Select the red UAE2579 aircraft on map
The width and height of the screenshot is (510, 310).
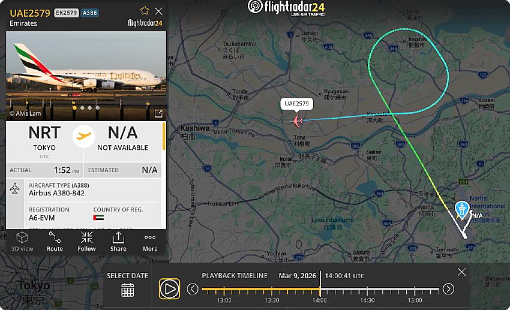pos(296,121)
